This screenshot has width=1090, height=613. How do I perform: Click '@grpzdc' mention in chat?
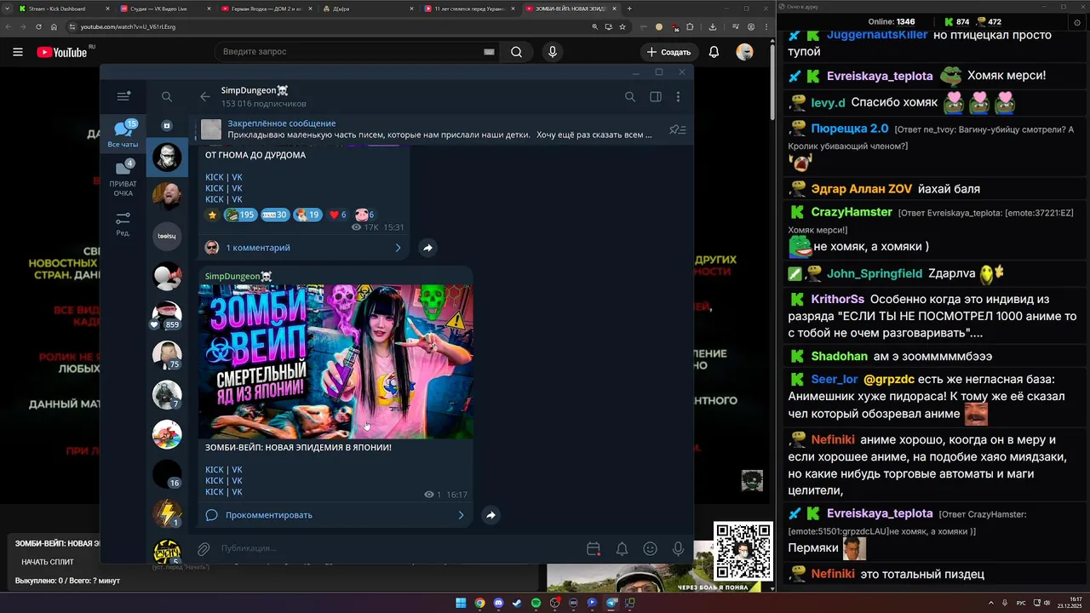[888, 379]
